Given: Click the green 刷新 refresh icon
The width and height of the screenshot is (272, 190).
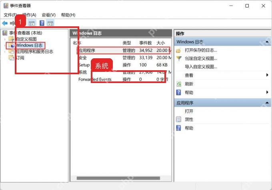Looking at the screenshot, I should (179, 84).
